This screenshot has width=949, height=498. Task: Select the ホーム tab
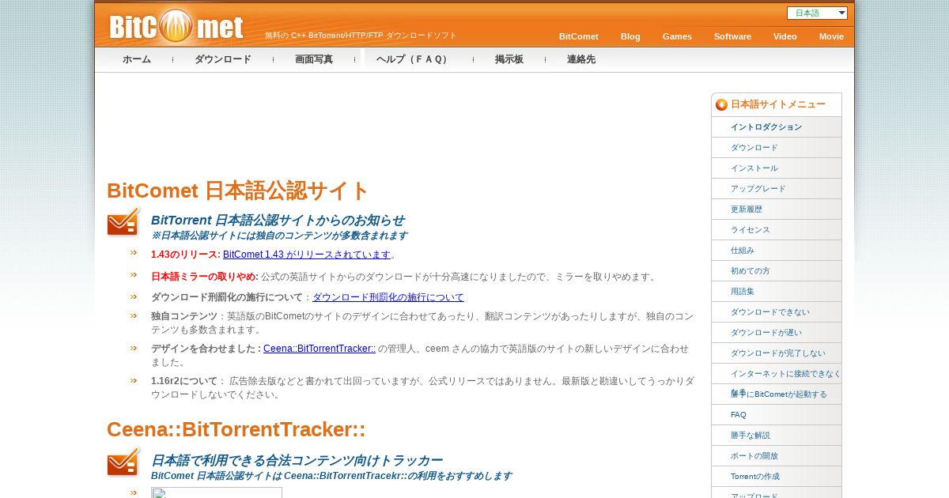pos(137,59)
